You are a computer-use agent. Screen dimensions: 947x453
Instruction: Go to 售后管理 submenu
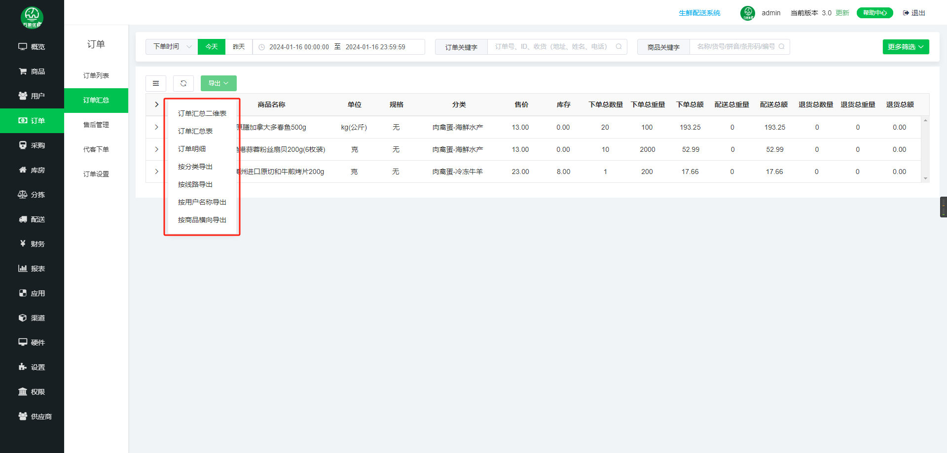(96, 125)
